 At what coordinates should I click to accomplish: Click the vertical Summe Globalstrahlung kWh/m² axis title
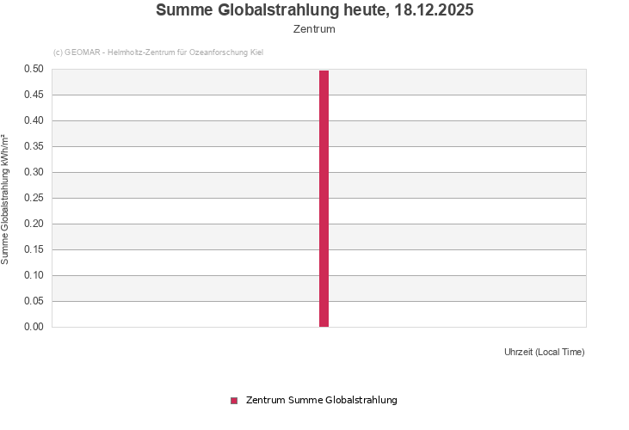point(5,199)
